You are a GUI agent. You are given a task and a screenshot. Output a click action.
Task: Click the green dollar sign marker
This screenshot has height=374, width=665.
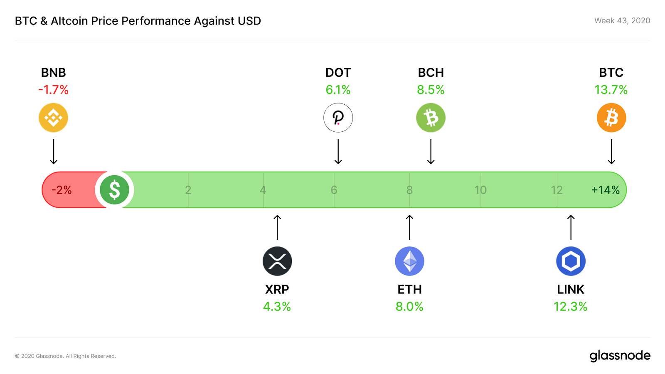(x=114, y=190)
